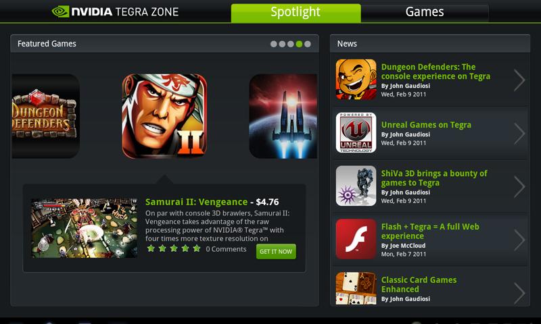The image size is (541, 324).
Task: Select the second carousel page dot
Action: (282, 44)
